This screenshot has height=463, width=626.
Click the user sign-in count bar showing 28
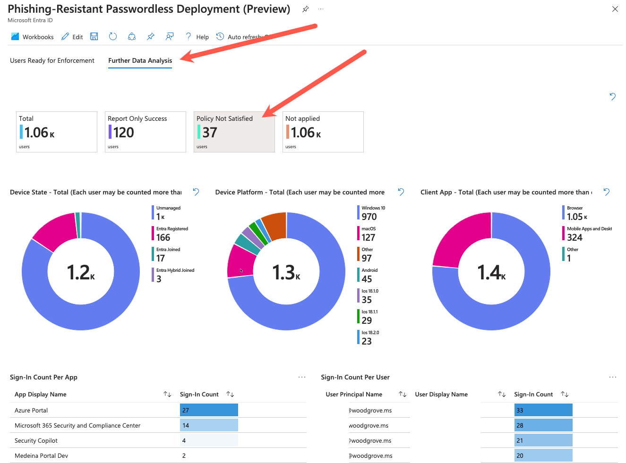point(543,425)
